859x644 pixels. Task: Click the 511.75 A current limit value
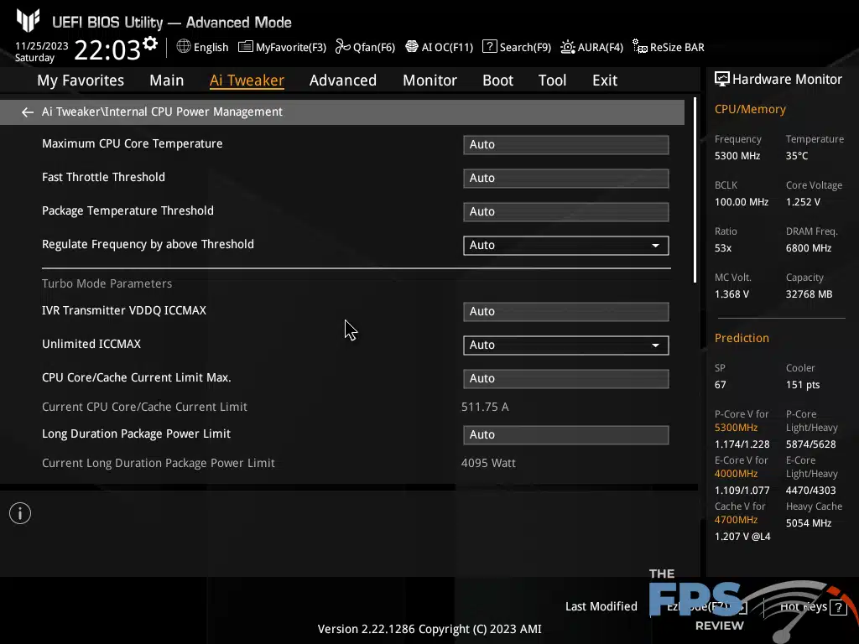[485, 407]
